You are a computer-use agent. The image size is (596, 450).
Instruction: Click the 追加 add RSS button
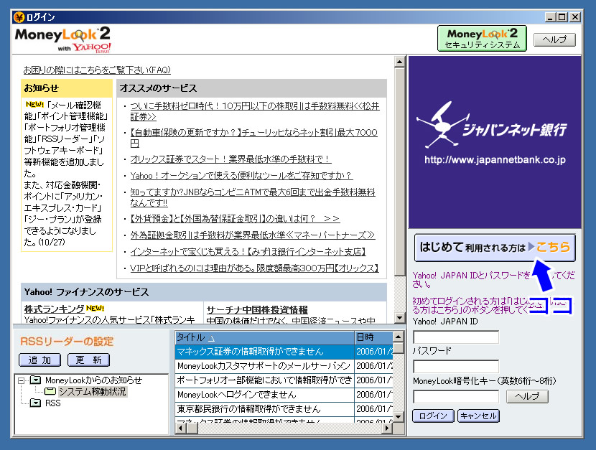click(39, 360)
